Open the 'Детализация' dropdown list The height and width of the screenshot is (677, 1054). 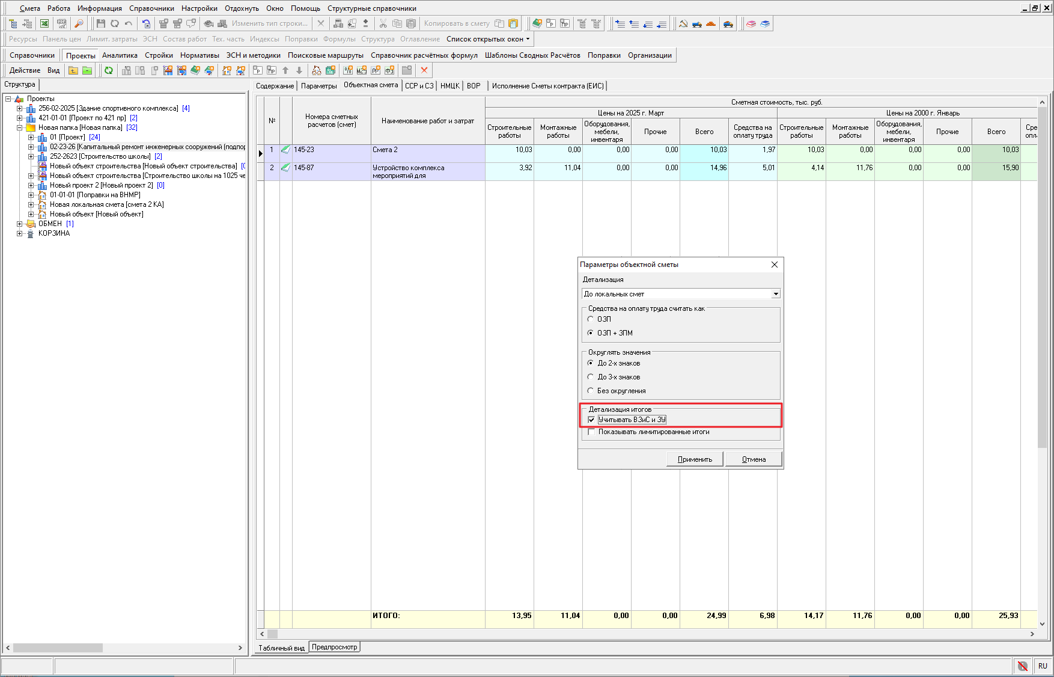point(776,294)
